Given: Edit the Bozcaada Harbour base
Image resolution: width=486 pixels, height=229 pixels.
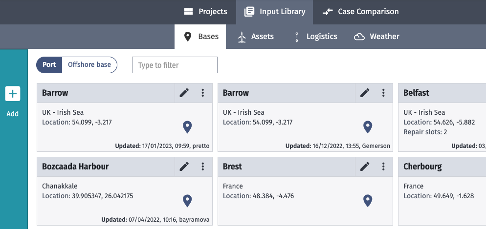Looking at the screenshot, I should 184,167.
